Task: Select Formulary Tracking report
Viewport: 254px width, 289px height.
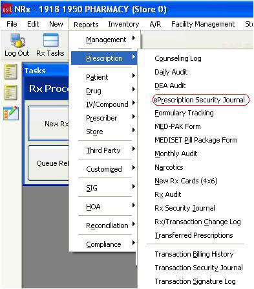Action: click(x=184, y=113)
